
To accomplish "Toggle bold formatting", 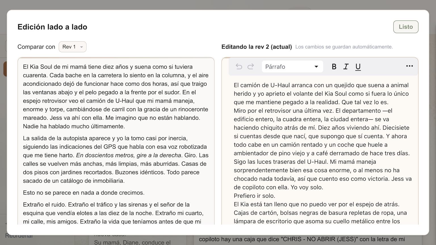I will click(334, 67).
